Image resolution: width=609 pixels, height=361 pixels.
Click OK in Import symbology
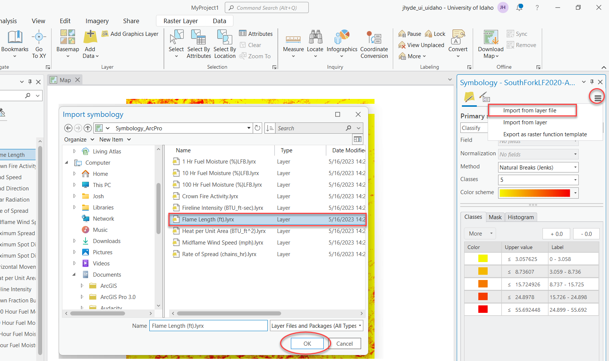pos(307,343)
